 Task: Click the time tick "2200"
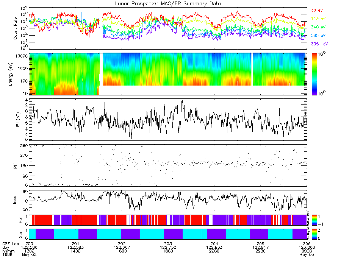(x=261, y=251)
